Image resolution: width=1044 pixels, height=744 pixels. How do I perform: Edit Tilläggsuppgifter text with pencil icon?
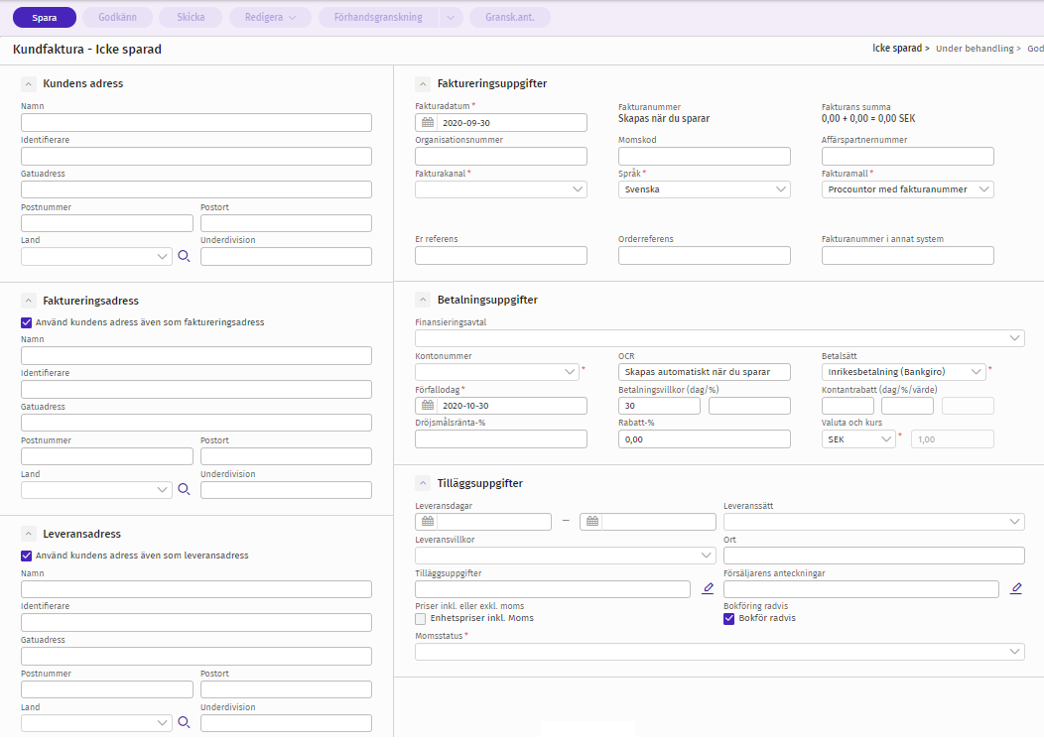coord(708,588)
